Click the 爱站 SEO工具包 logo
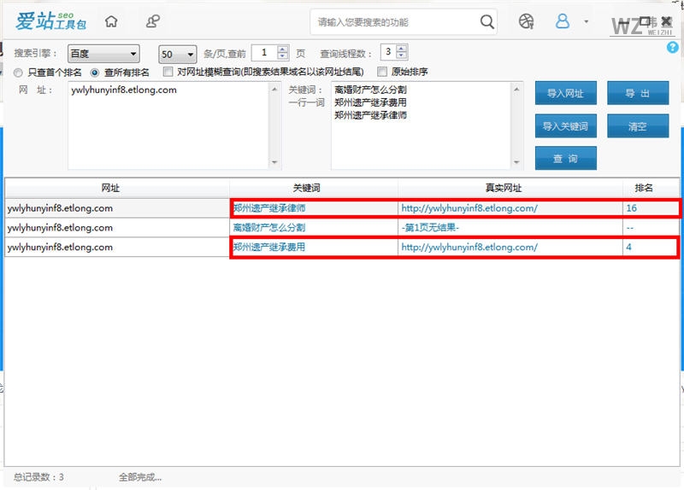 pyautogui.click(x=51, y=21)
